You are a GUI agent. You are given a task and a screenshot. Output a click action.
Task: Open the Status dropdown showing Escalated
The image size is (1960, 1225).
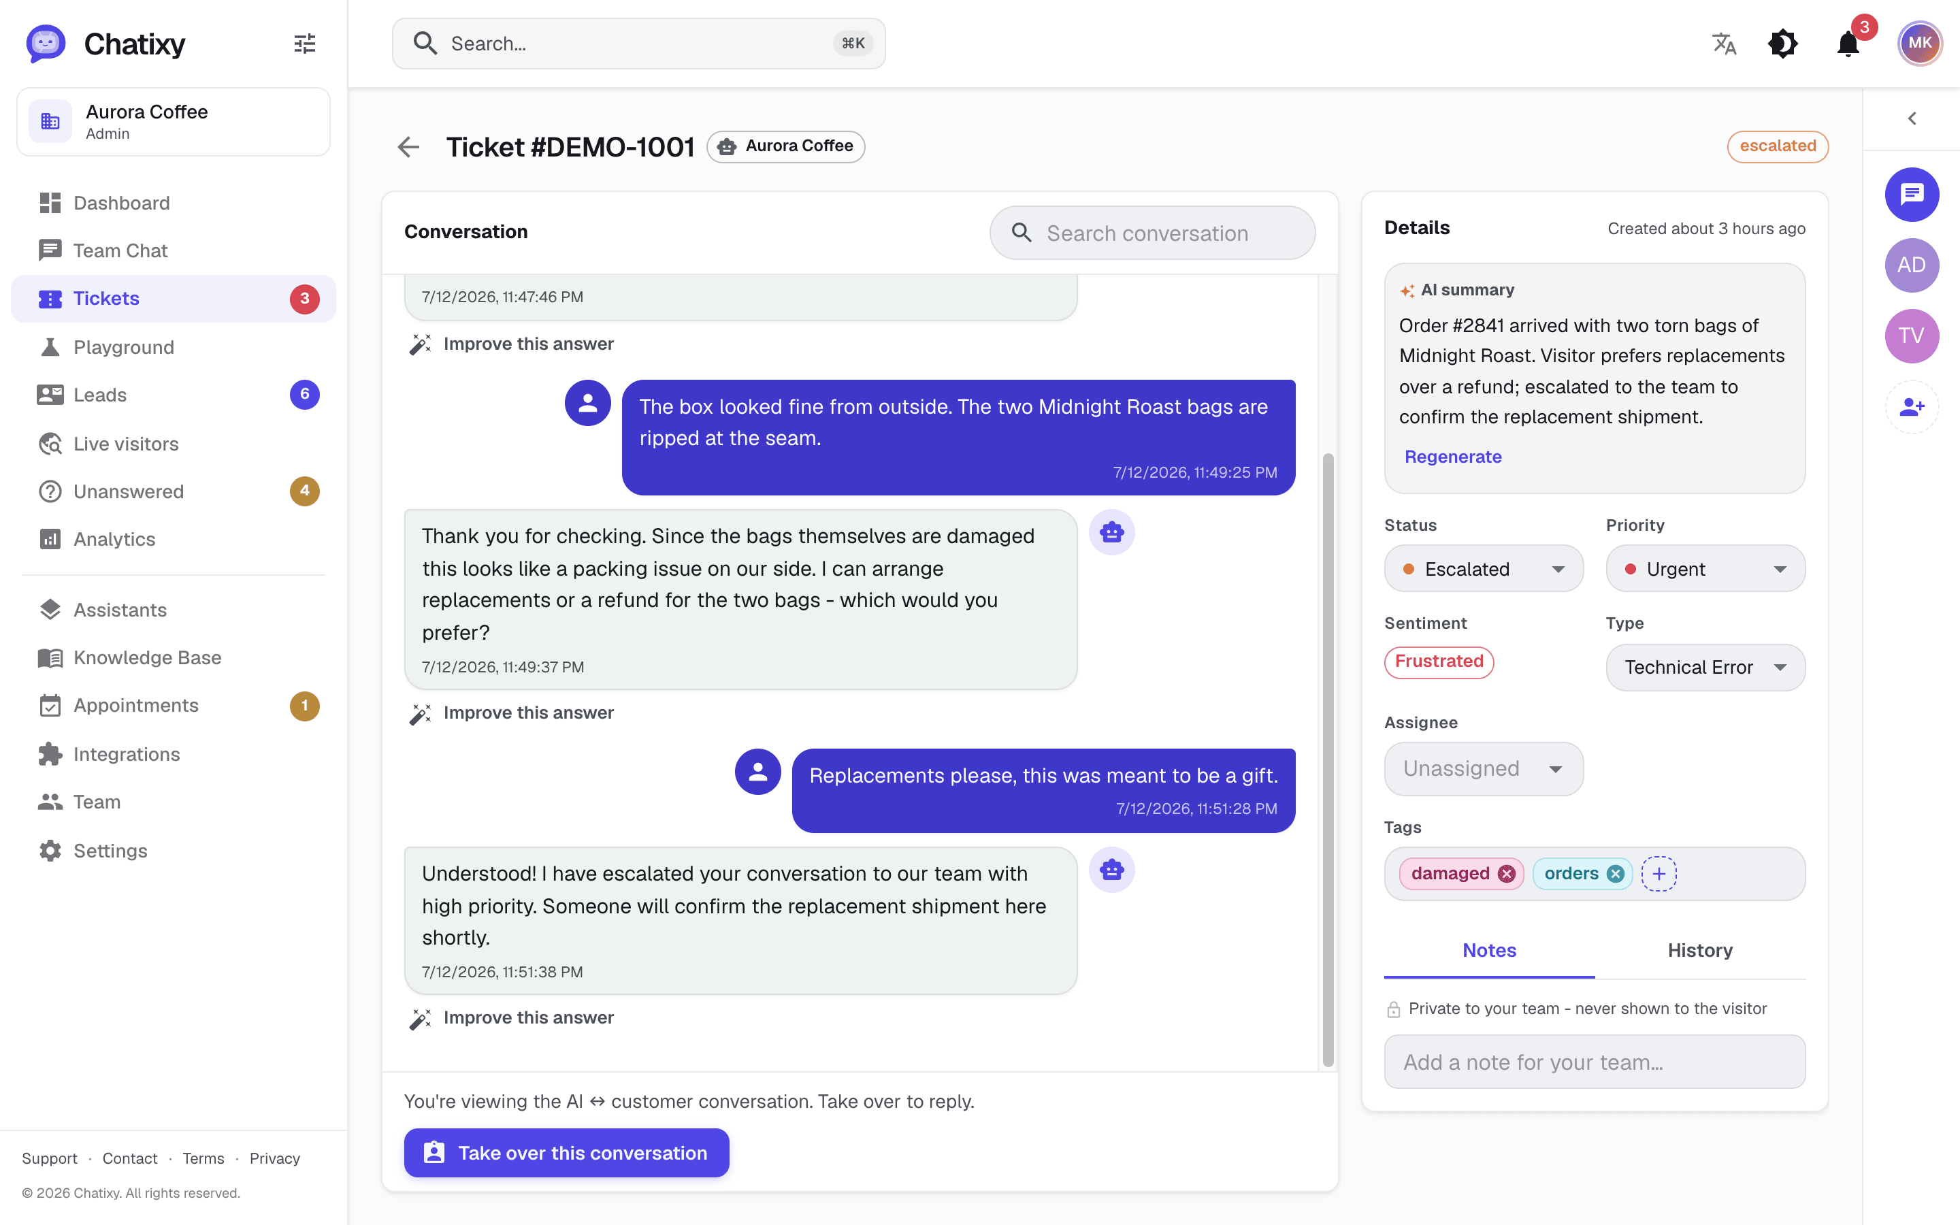pyautogui.click(x=1483, y=569)
